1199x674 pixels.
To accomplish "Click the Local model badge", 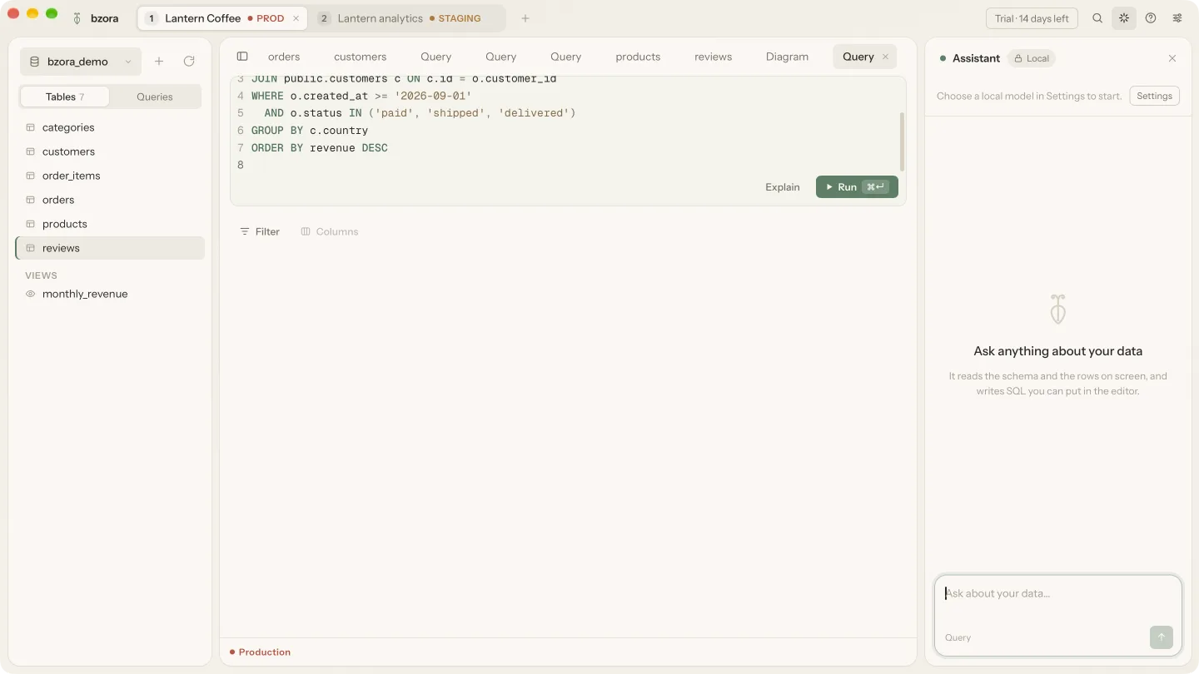I will coord(1032,58).
